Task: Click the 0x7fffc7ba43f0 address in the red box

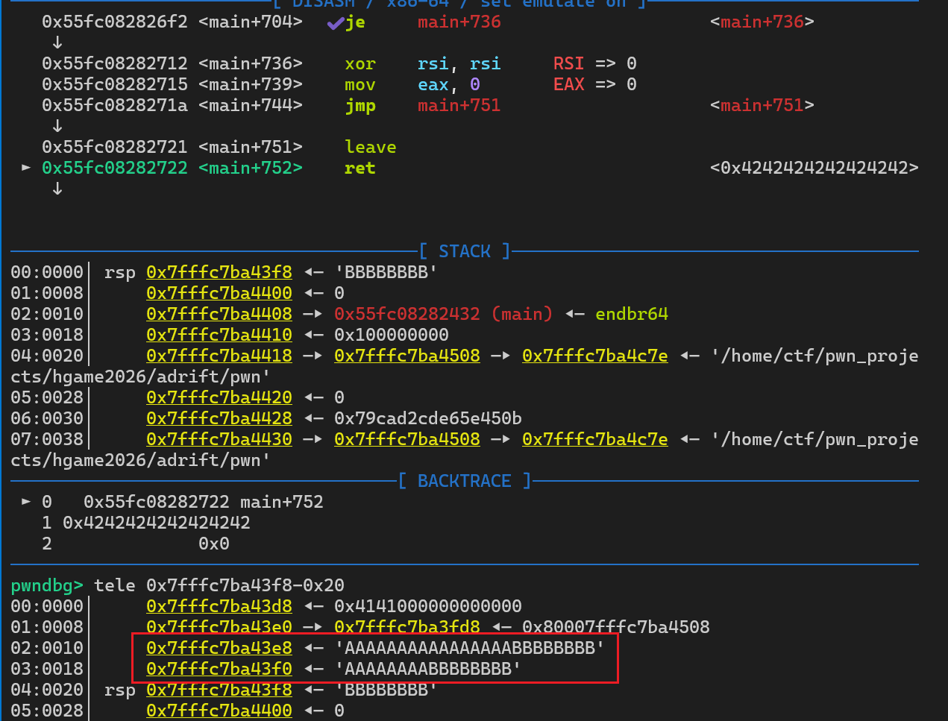Action: click(x=219, y=669)
